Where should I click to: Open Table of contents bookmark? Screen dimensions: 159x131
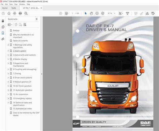[20, 41]
